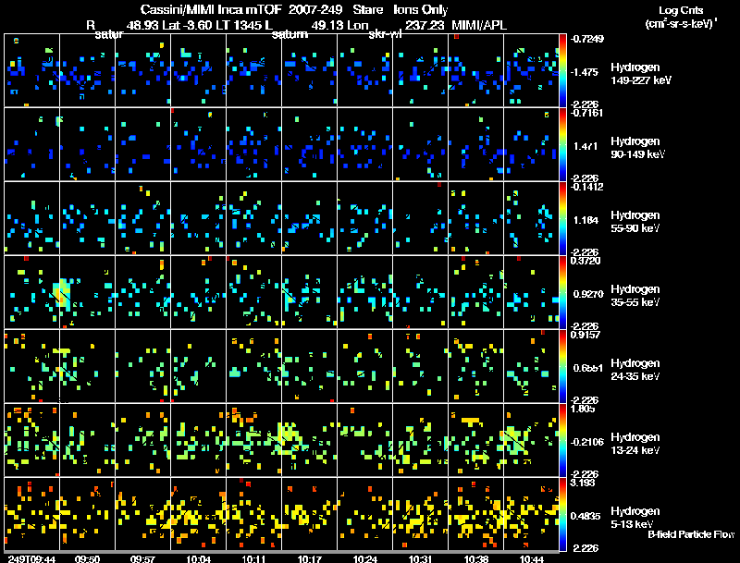This screenshot has width=740, height=563.
Task: Open the 5-13 keV panel above 10:38
Action: point(475,514)
